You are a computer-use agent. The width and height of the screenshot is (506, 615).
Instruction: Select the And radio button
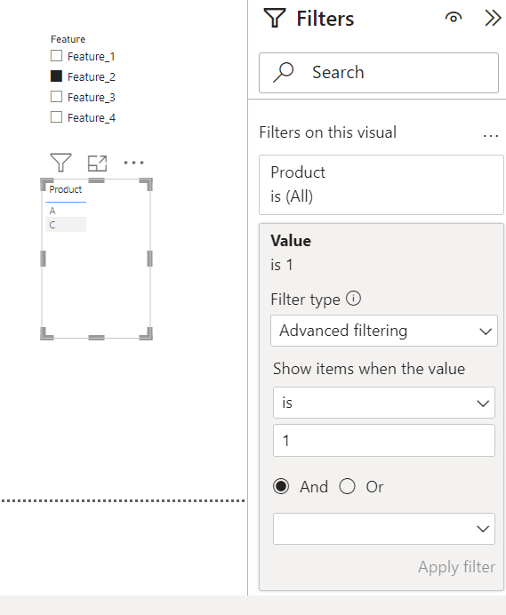(x=281, y=487)
